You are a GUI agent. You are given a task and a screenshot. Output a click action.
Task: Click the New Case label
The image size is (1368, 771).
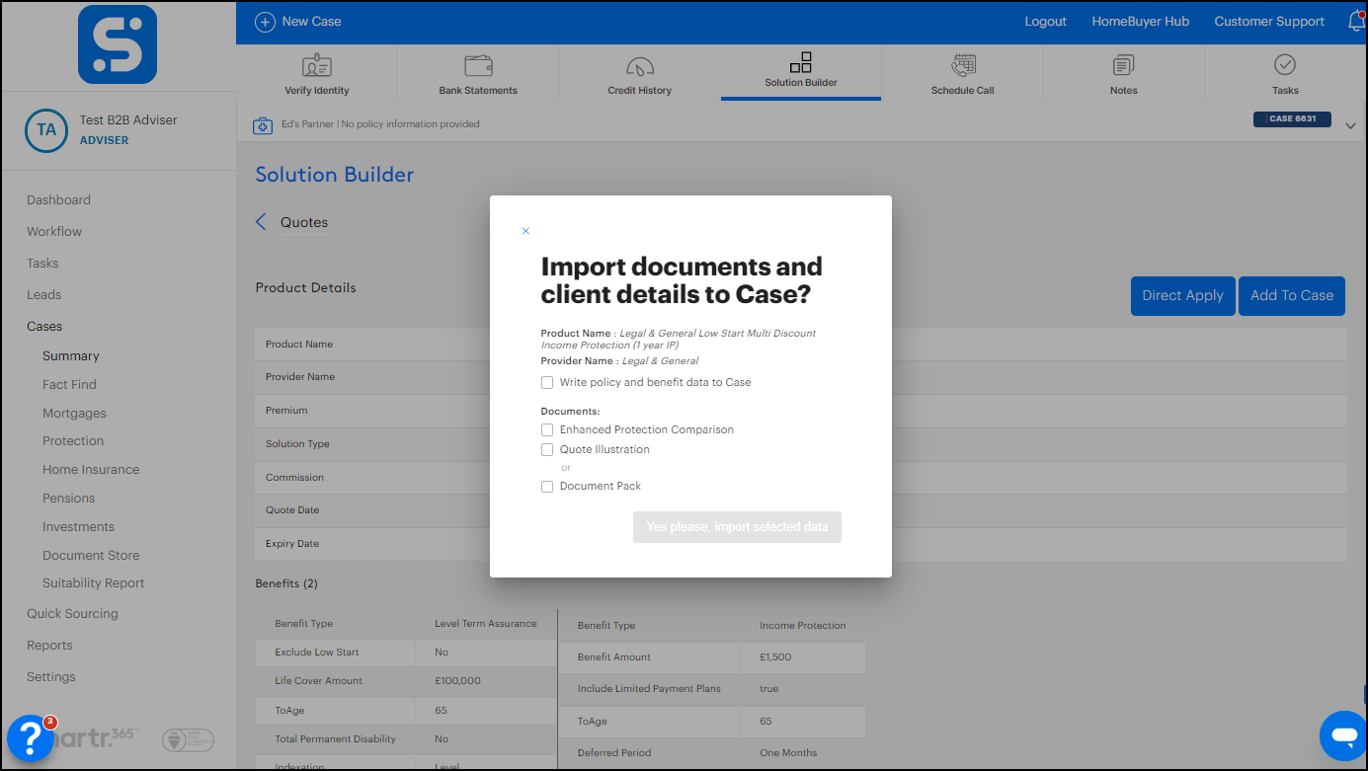(x=312, y=22)
